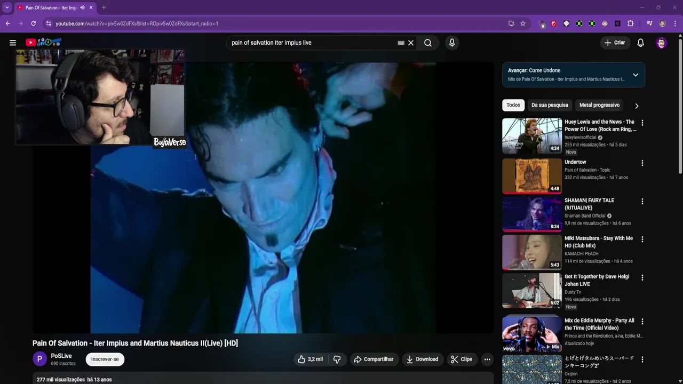The height and width of the screenshot is (384, 683).
Task: Click the Download button
Action: tap(423, 359)
